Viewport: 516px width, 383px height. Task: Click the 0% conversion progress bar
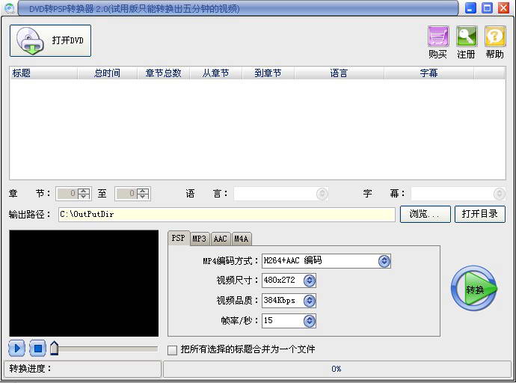pos(337,369)
